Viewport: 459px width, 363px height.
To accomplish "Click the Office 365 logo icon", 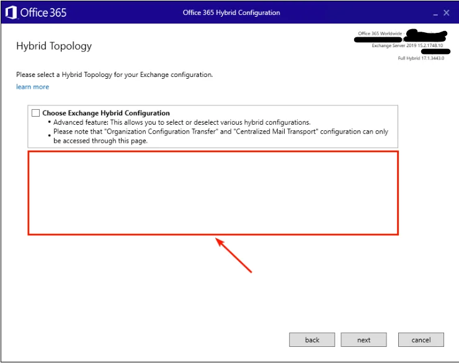I will 11,12.
